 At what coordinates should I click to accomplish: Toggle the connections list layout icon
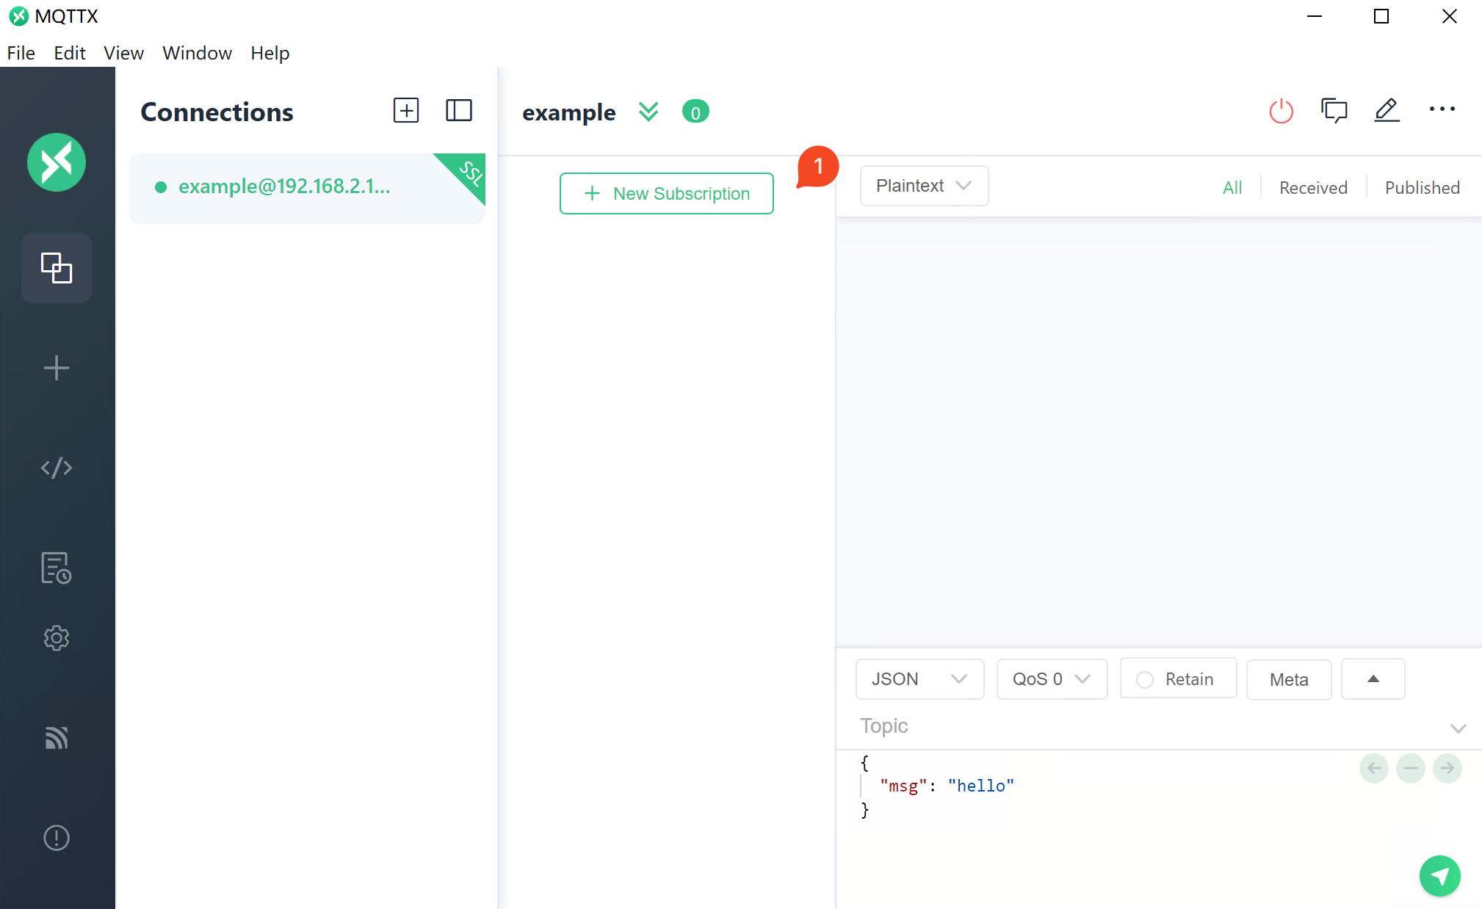point(459,111)
